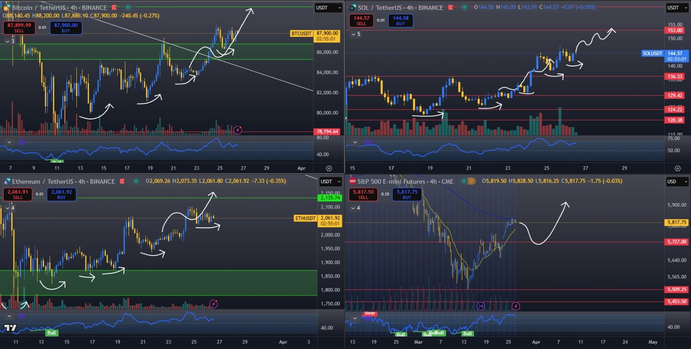Open the USD currency dropdown on S&P 500 chart
Viewport: 691px width, 349px height.
(677, 182)
